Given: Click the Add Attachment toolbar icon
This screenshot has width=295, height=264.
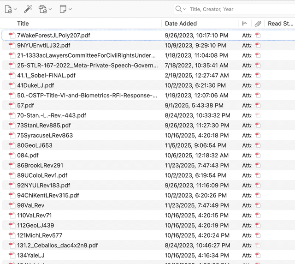Looking at the screenshot, I should (42, 9).
